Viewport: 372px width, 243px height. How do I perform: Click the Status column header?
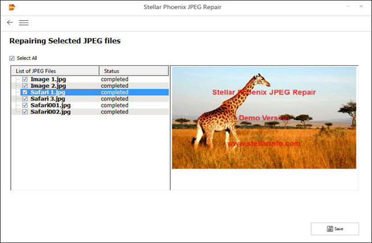tap(134, 71)
